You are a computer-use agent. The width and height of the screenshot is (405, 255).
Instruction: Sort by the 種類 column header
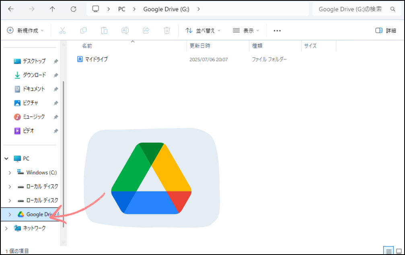(x=257, y=46)
